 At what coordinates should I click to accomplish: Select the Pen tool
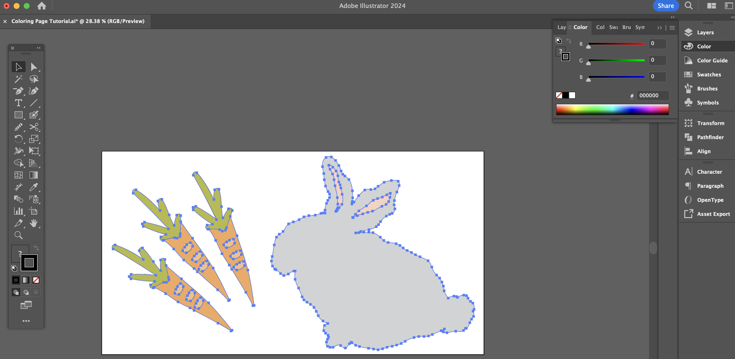coord(19,91)
